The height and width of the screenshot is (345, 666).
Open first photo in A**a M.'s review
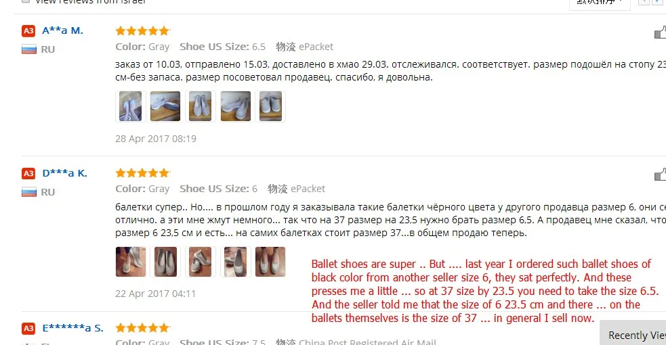coord(130,106)
